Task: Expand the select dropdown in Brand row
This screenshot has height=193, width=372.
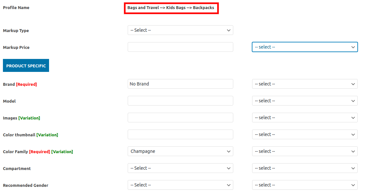Action: pos(305,84)
